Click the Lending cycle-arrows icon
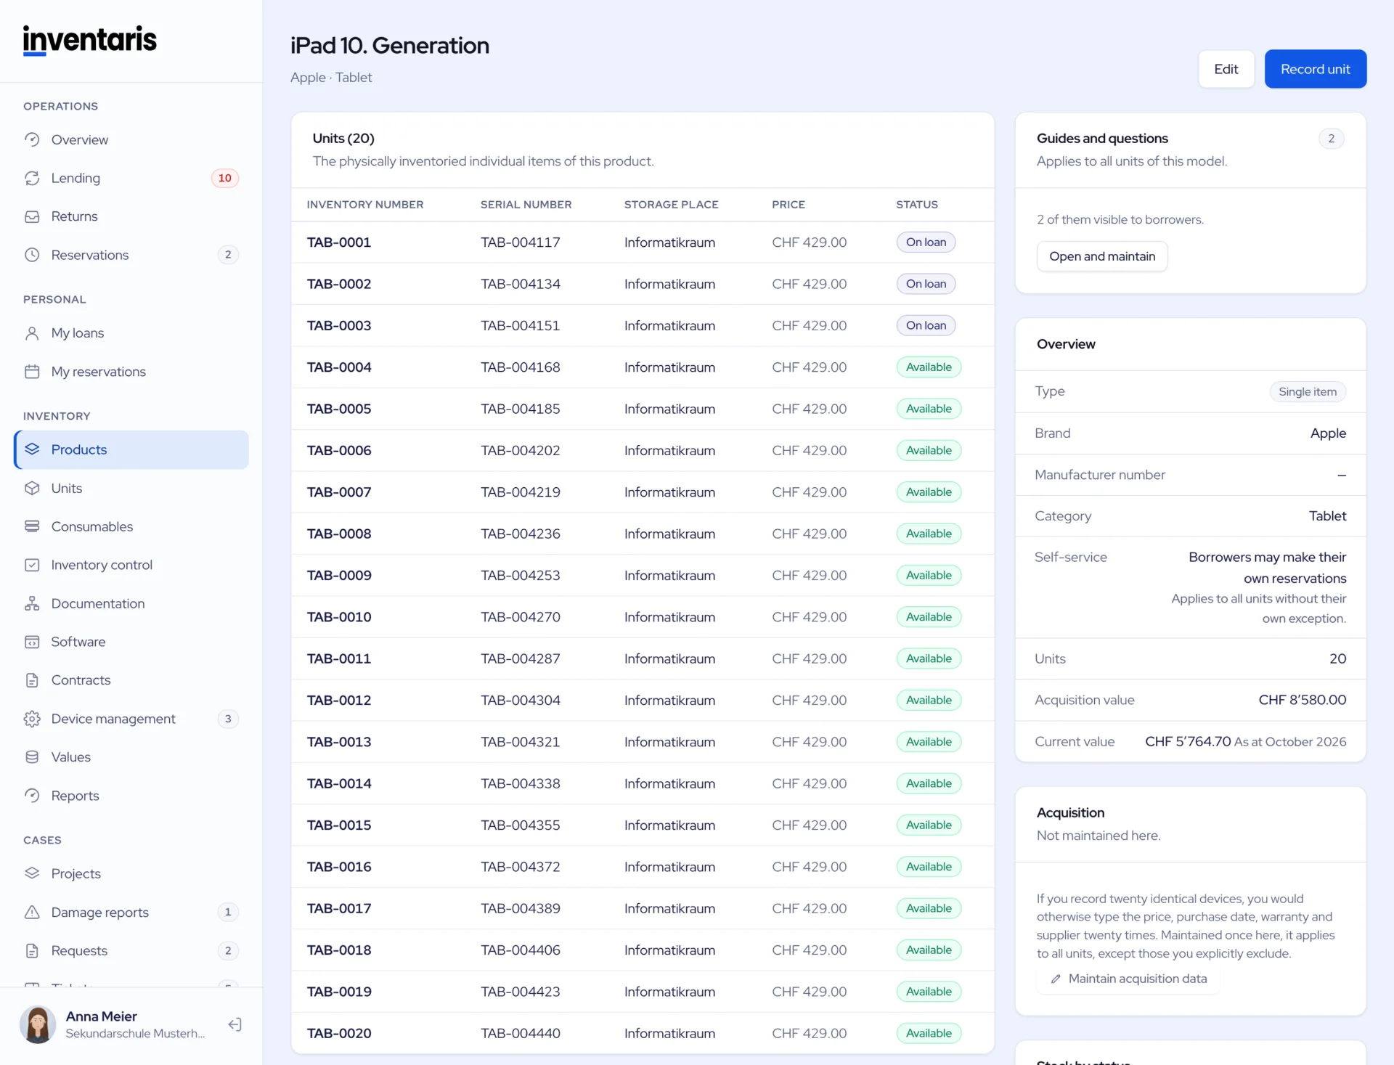This screenshot has width=1394, height=1065. tap(32, 178)
